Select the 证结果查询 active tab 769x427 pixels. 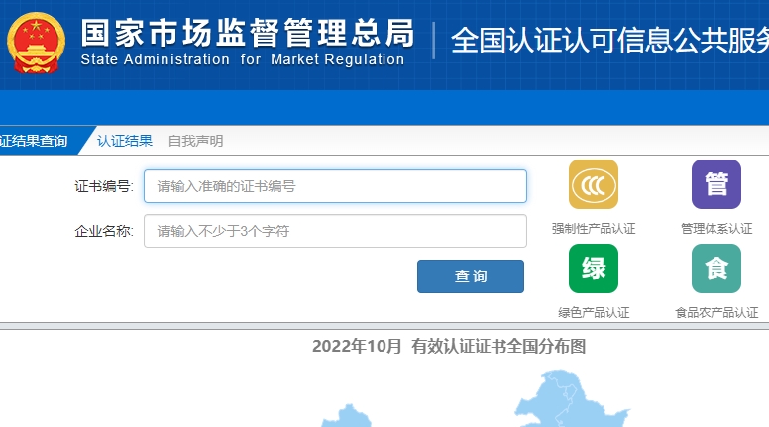tap(36, 141)
